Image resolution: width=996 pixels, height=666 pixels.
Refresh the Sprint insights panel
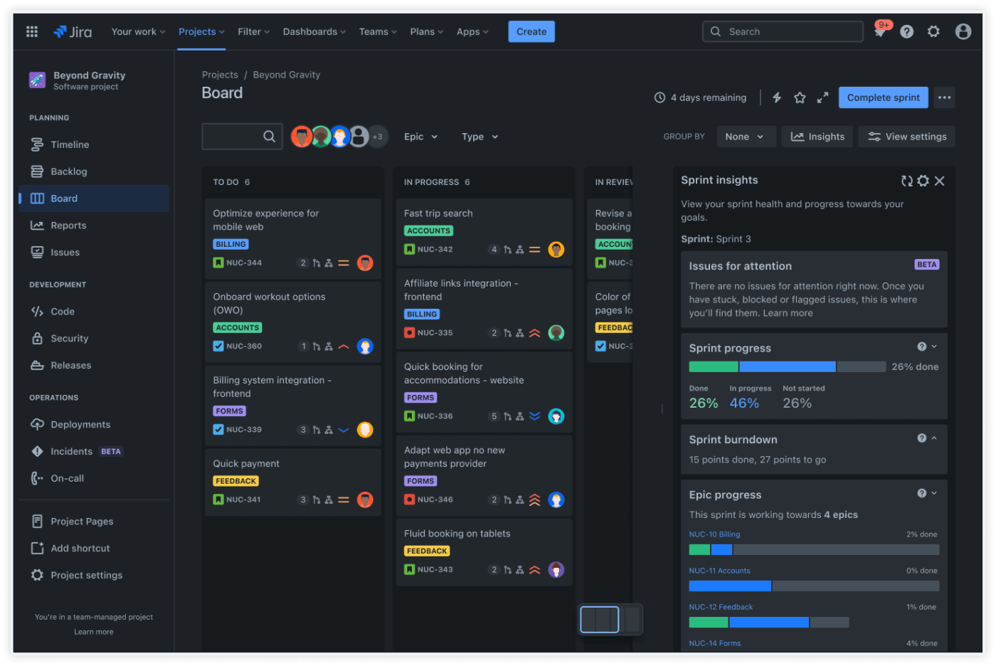coord(906,181)
